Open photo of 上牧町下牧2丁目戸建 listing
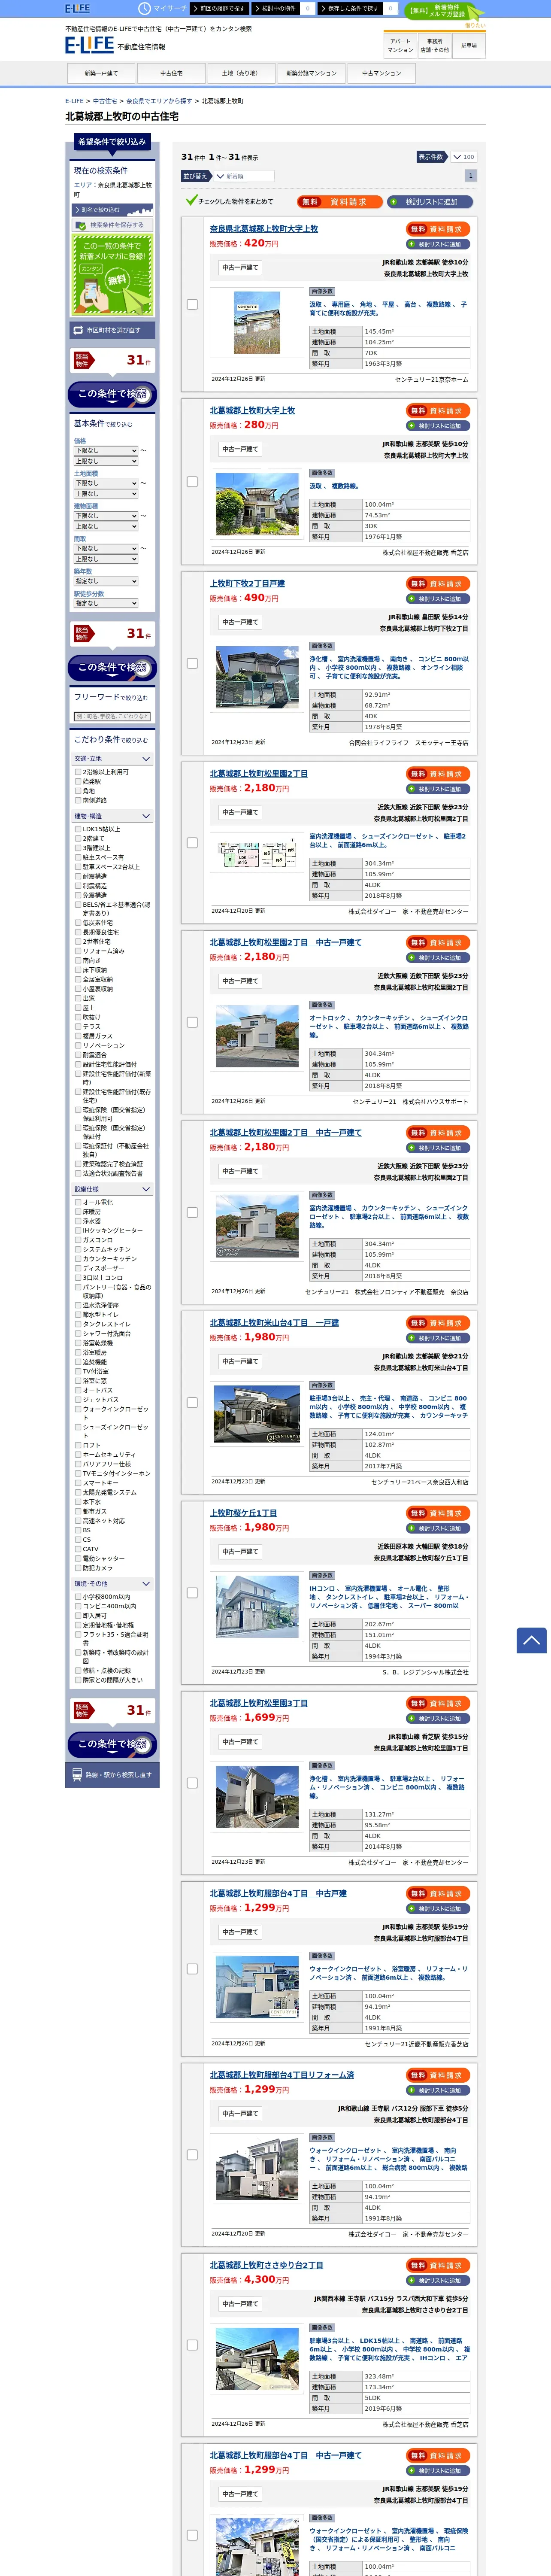The height and width of the screenshot is (2576, 551). coord(257,676)
